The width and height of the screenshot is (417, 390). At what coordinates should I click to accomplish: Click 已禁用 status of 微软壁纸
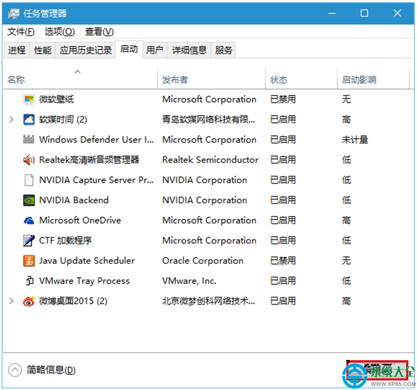283,99
